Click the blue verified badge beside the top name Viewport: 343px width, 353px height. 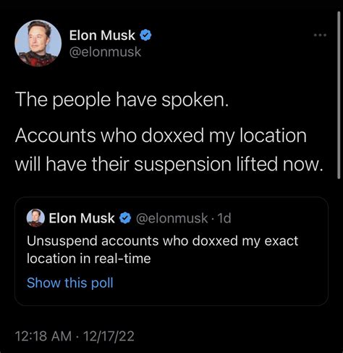tap(145, 36)
